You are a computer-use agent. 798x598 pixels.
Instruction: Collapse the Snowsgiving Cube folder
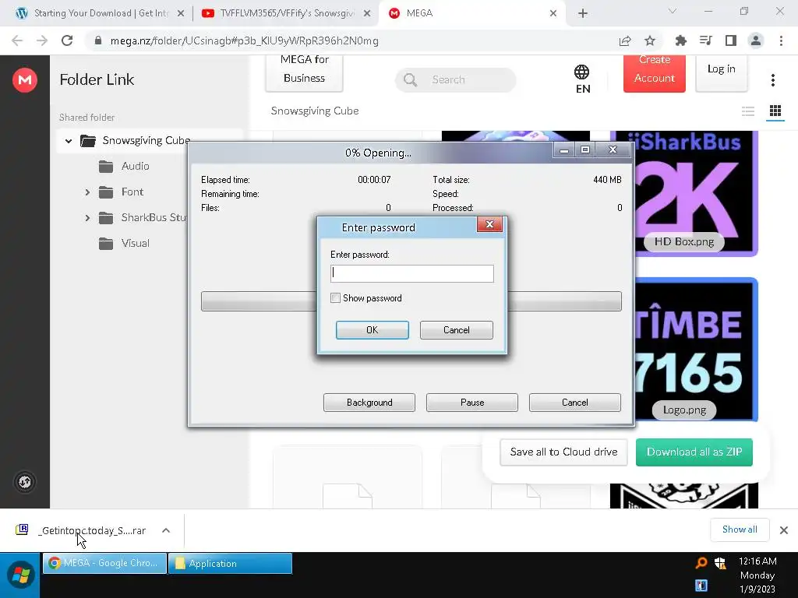69,141
